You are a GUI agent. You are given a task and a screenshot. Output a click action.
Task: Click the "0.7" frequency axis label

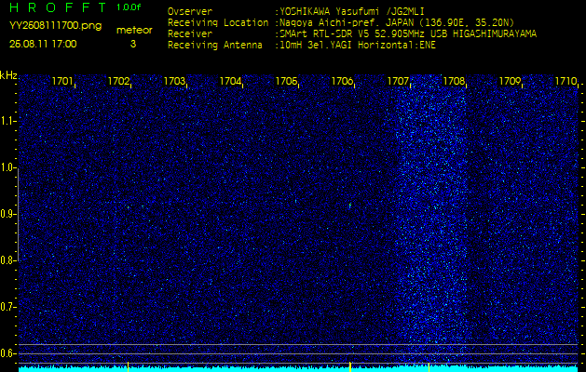7,307
